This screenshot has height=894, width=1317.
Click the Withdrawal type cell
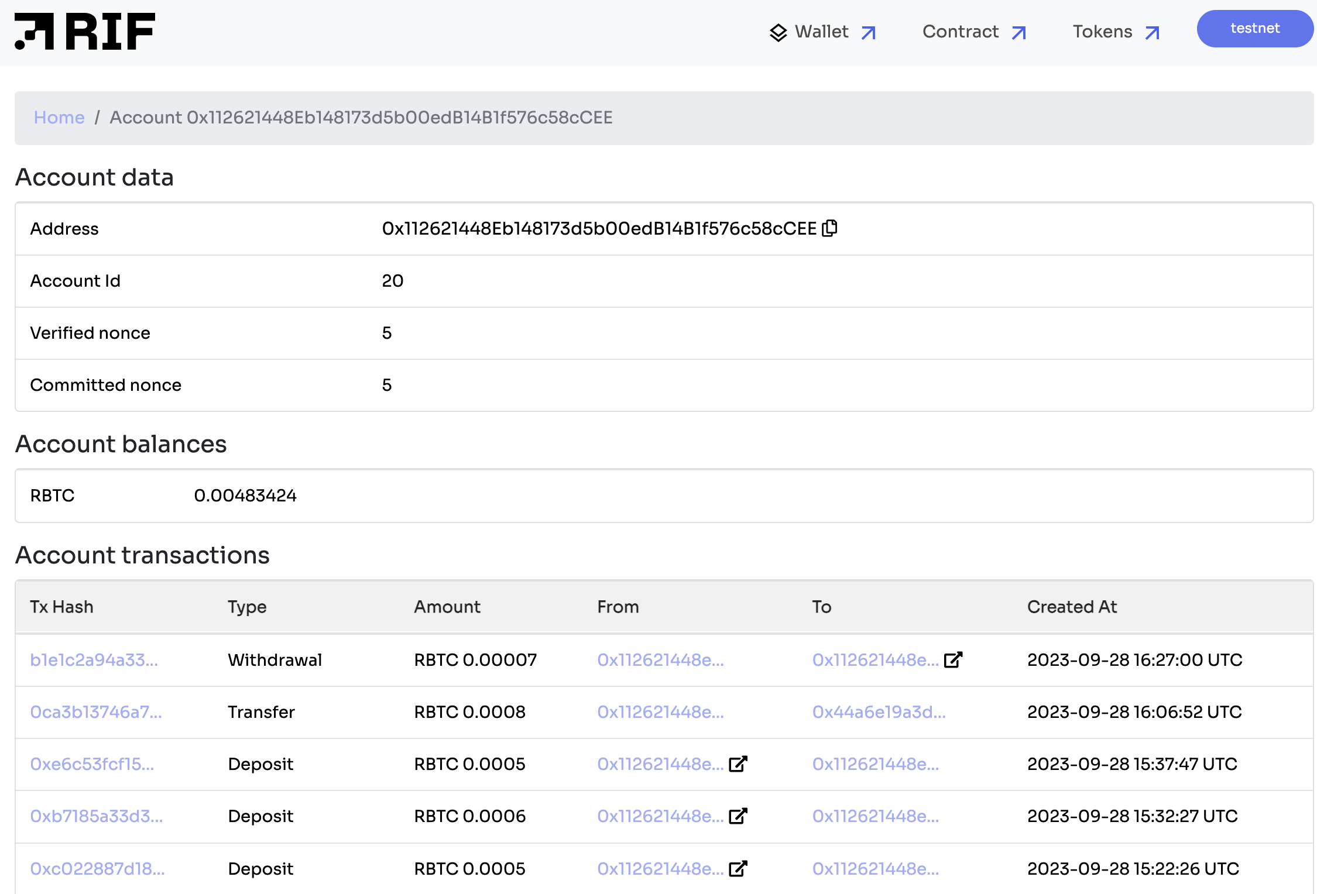275,660
